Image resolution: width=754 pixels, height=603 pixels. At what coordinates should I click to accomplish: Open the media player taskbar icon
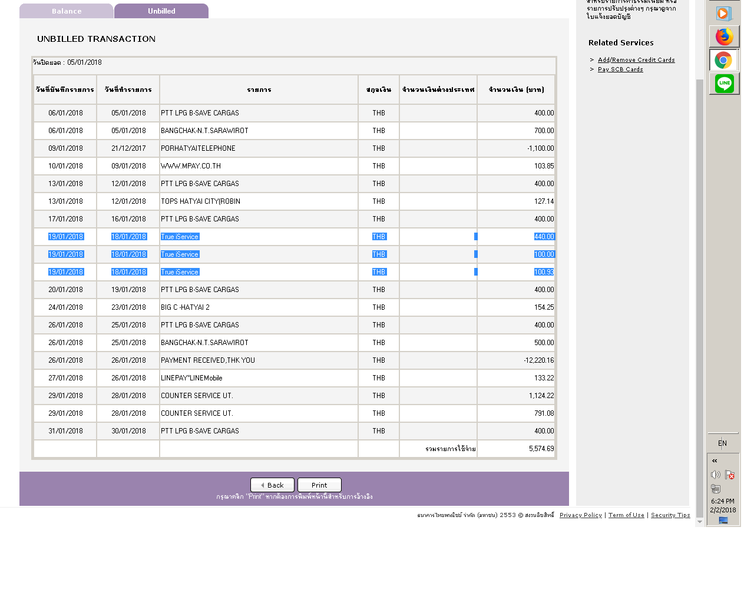pyautogui.click(x=724, y=13)
